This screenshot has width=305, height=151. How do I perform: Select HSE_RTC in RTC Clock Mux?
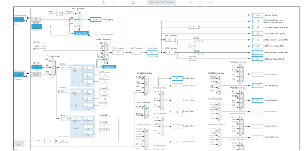(79, 13)
